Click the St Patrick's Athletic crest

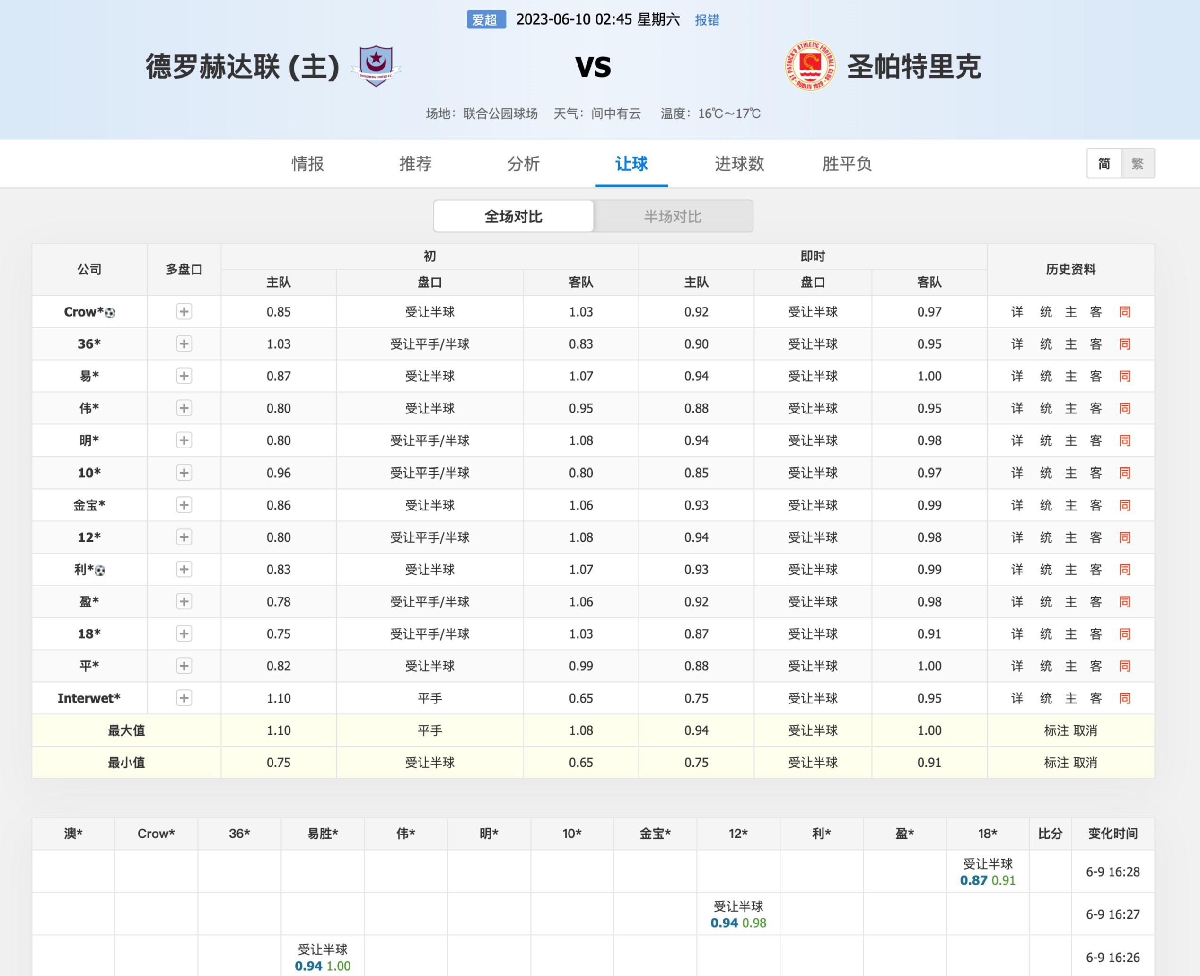[810, 66]
